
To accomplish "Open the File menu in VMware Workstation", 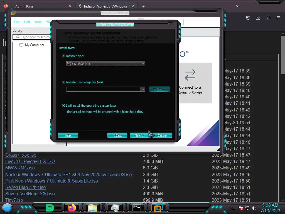I will click(x=16, y=22).
